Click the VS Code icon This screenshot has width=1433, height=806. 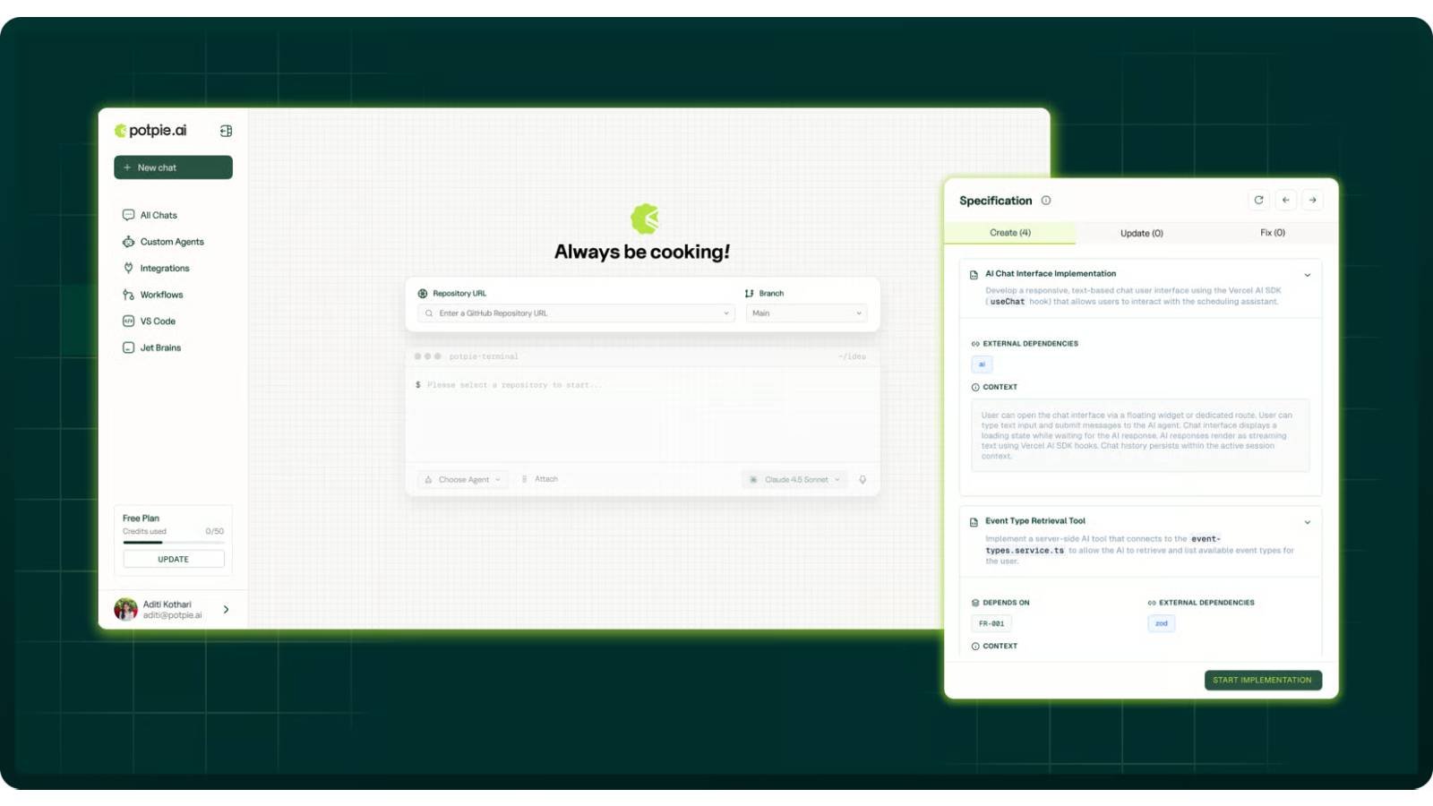tap(128, 321)
